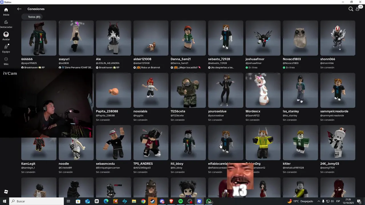Open File Explorer from the taskbar
The height and width of the screenshot is (205, 365).
[134, 201]
